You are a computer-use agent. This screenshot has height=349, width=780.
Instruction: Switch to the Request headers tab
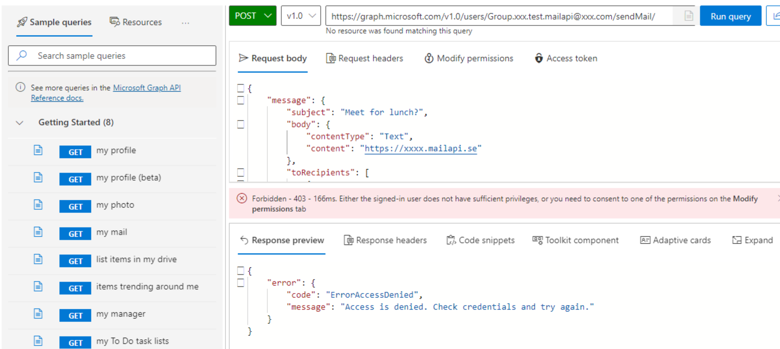coord(365,58)
